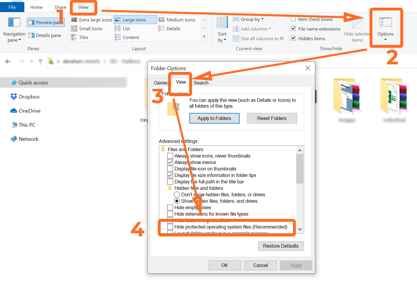This screenshot has width=417, height=284.
Task: Select the Extra large icons layout
Action: (92, 20)
